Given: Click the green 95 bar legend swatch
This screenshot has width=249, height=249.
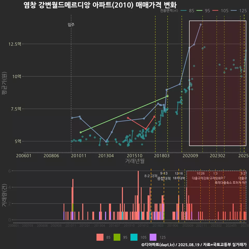Looking at the screenshot, I should (x=117, y=237).
